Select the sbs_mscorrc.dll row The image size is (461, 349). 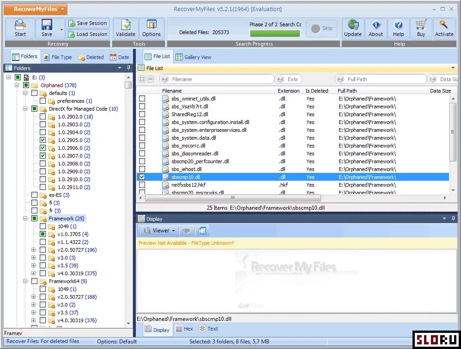(292, 146)
